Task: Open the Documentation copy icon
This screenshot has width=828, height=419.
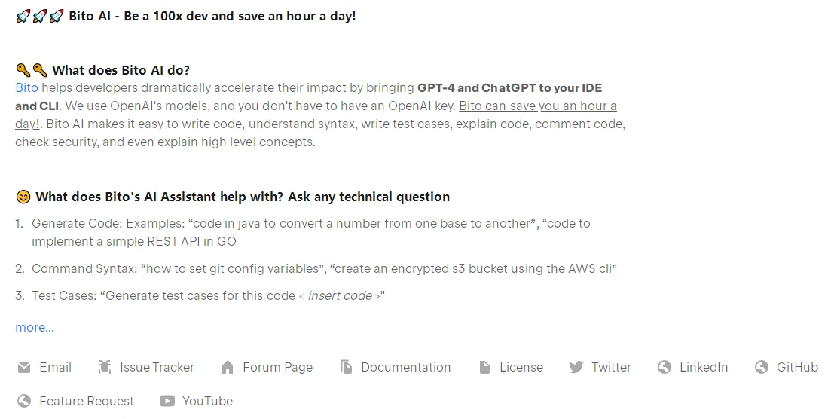Action: tap(346, 367)
